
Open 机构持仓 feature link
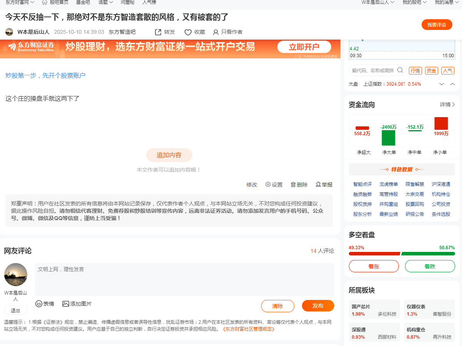pyautogui.click(x=441, y=194)
